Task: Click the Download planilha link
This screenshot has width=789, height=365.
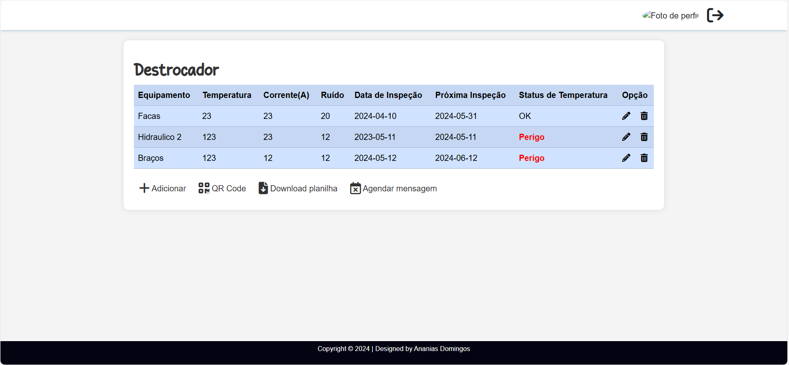Action: point(298,188)
